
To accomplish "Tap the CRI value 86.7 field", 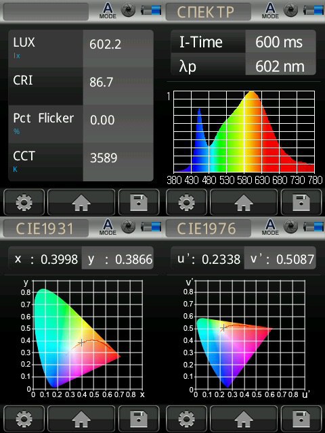I will tap(118, 86).
